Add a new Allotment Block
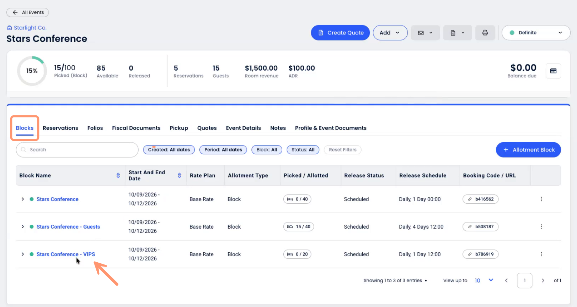Image resolution: width=577 pixels, height=307 pixels. (x=528, y=150)
